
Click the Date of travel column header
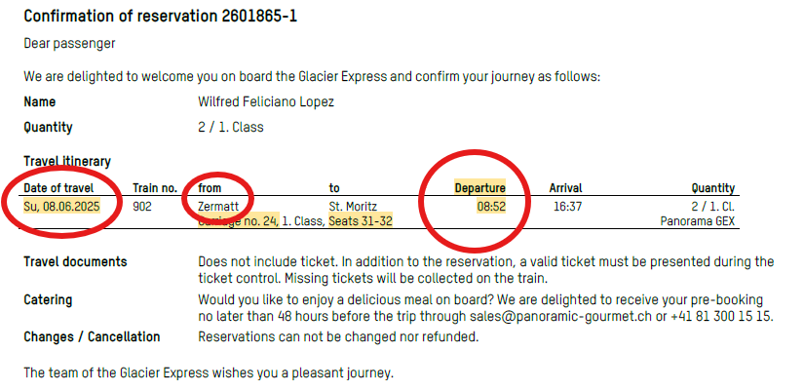[59, 188]
